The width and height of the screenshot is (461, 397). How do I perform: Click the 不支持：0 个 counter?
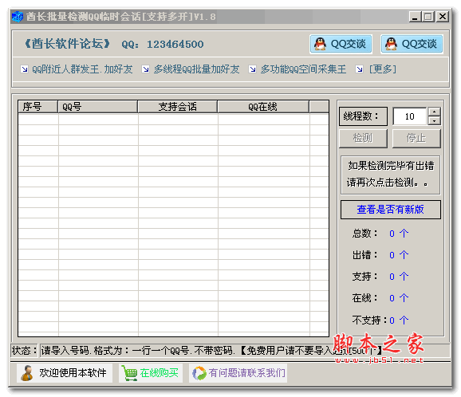point(380,320)
